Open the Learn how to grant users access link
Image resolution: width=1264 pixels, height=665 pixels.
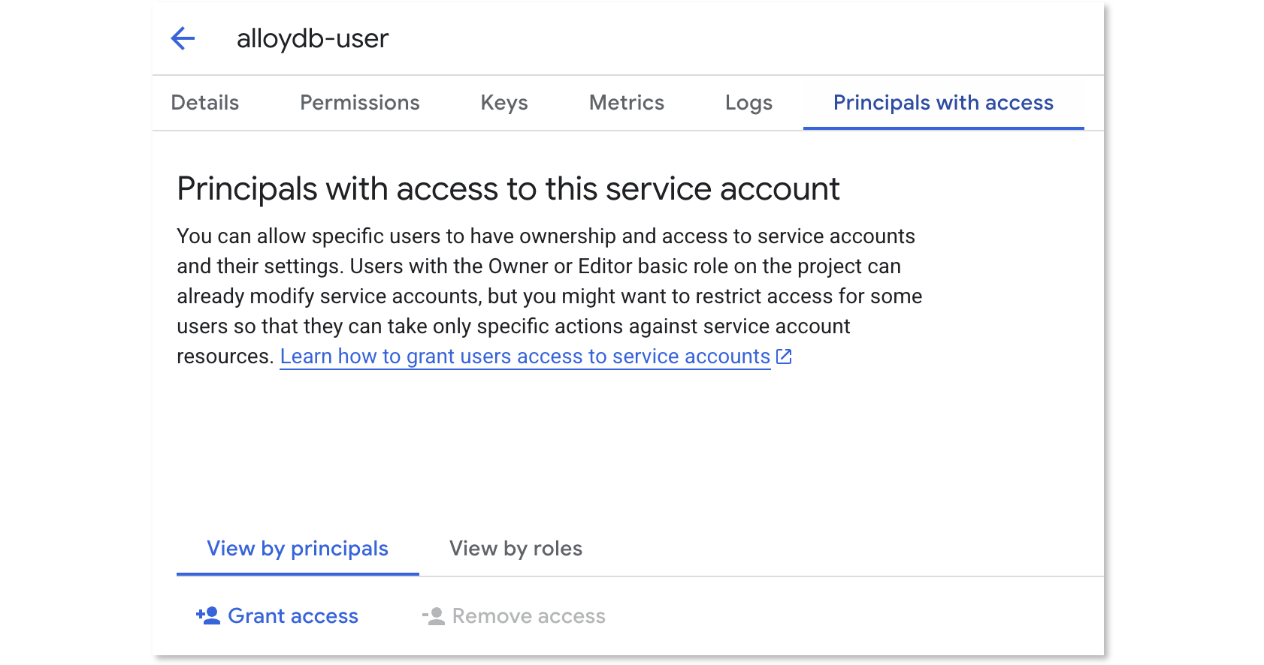pyautogui.click(x=525, y=357)
